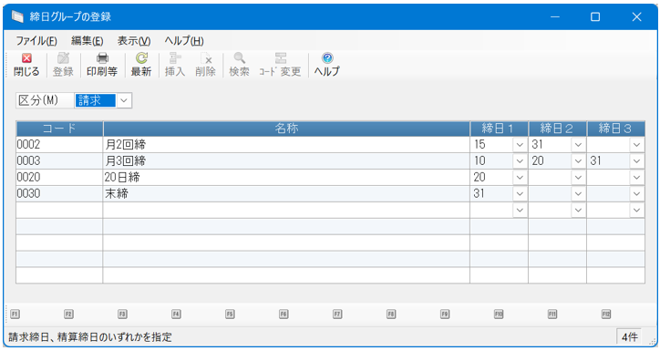Click the empty code cell below 0030
The height and width of the screenshot is (351, 660).
[59, 211]
